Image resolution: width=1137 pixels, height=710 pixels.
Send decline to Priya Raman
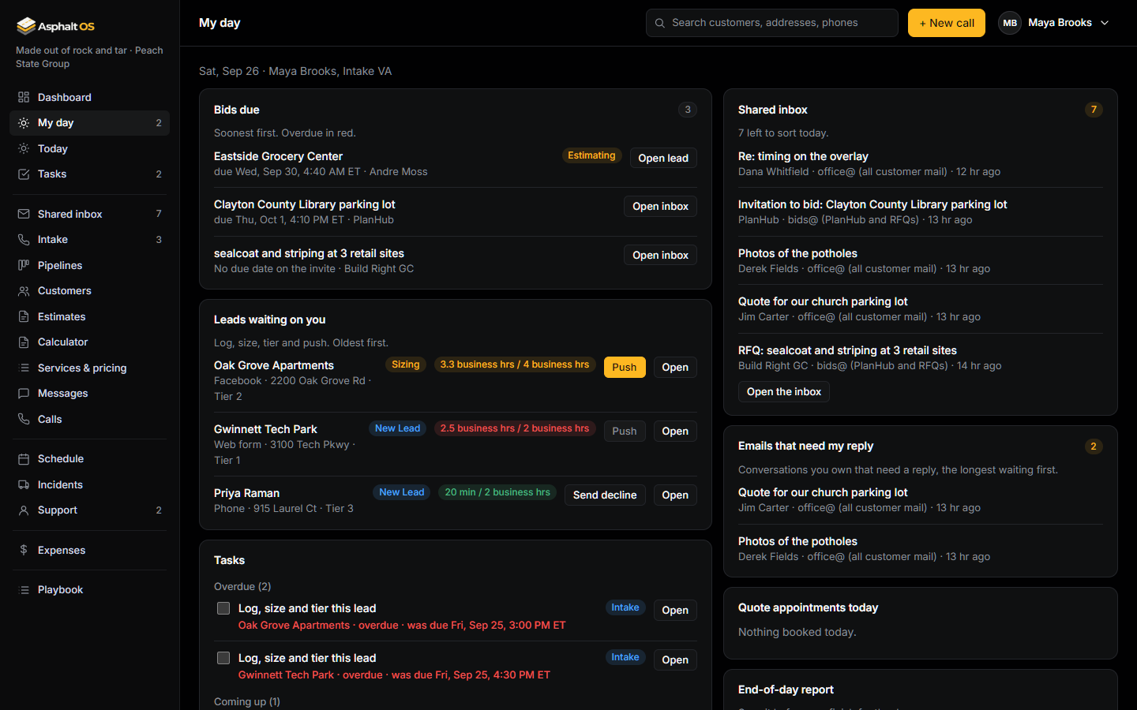605,495
